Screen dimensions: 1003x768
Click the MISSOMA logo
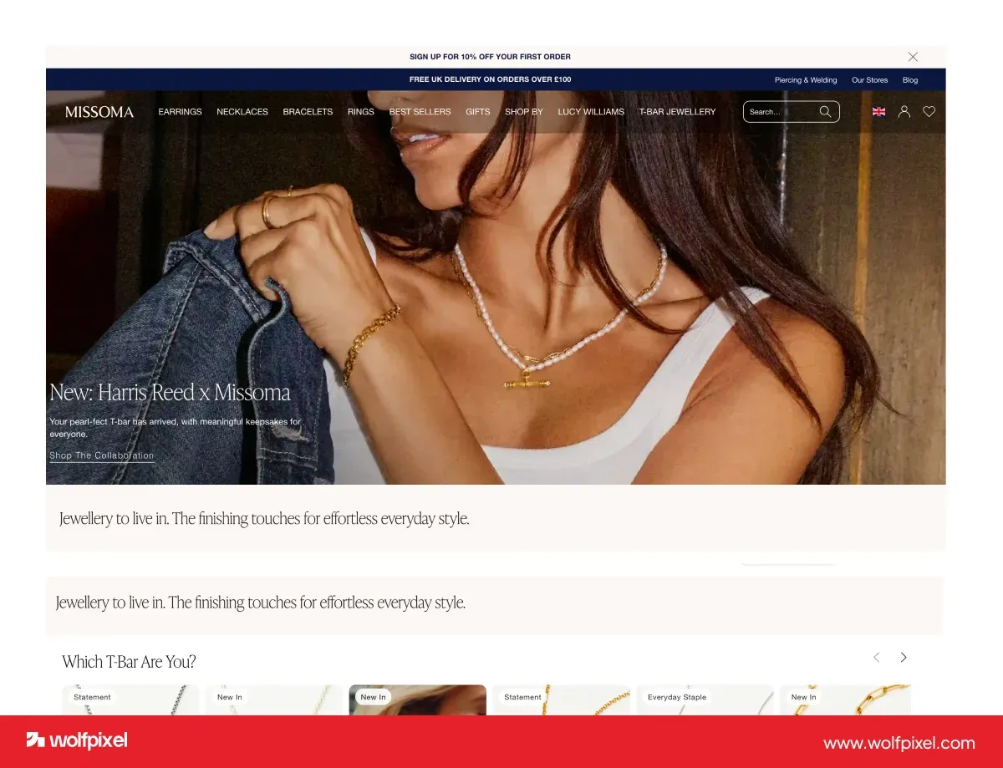tap(99, 112)
